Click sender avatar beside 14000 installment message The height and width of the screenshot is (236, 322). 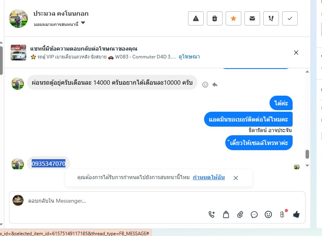[x=18, y=84]
